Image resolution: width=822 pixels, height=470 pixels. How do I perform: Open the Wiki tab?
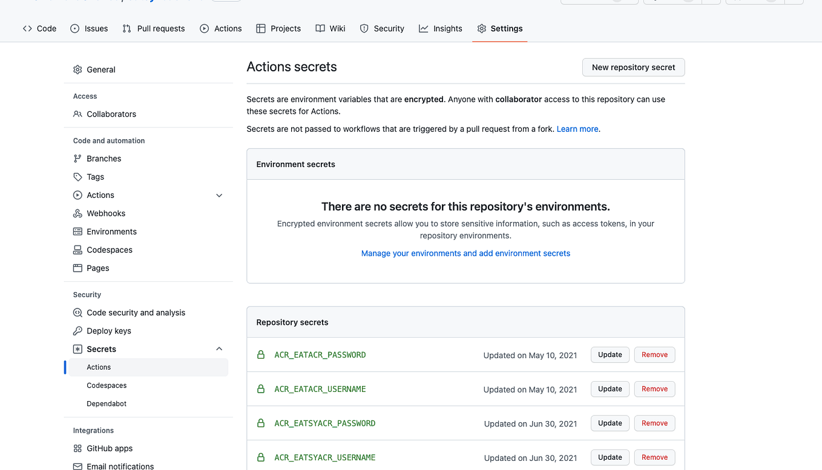[330, 28]
